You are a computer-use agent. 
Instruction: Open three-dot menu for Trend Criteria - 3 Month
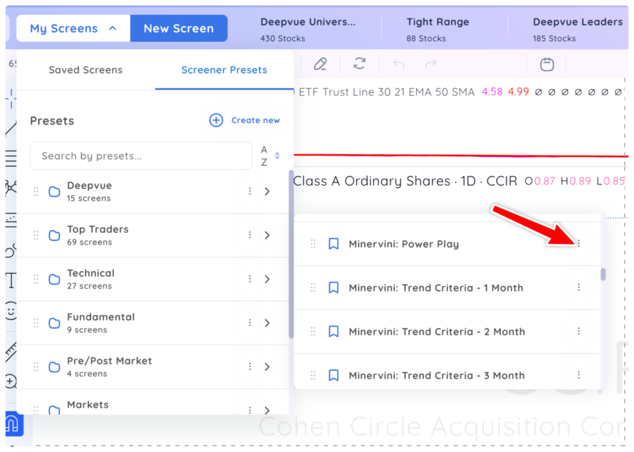point(579,375)
